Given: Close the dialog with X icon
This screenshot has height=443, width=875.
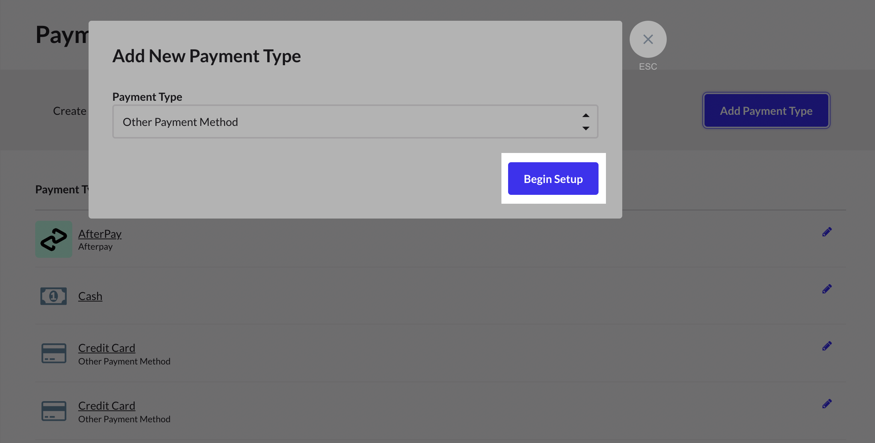Looking at the screenshot, I should click(x=648, y=39).
